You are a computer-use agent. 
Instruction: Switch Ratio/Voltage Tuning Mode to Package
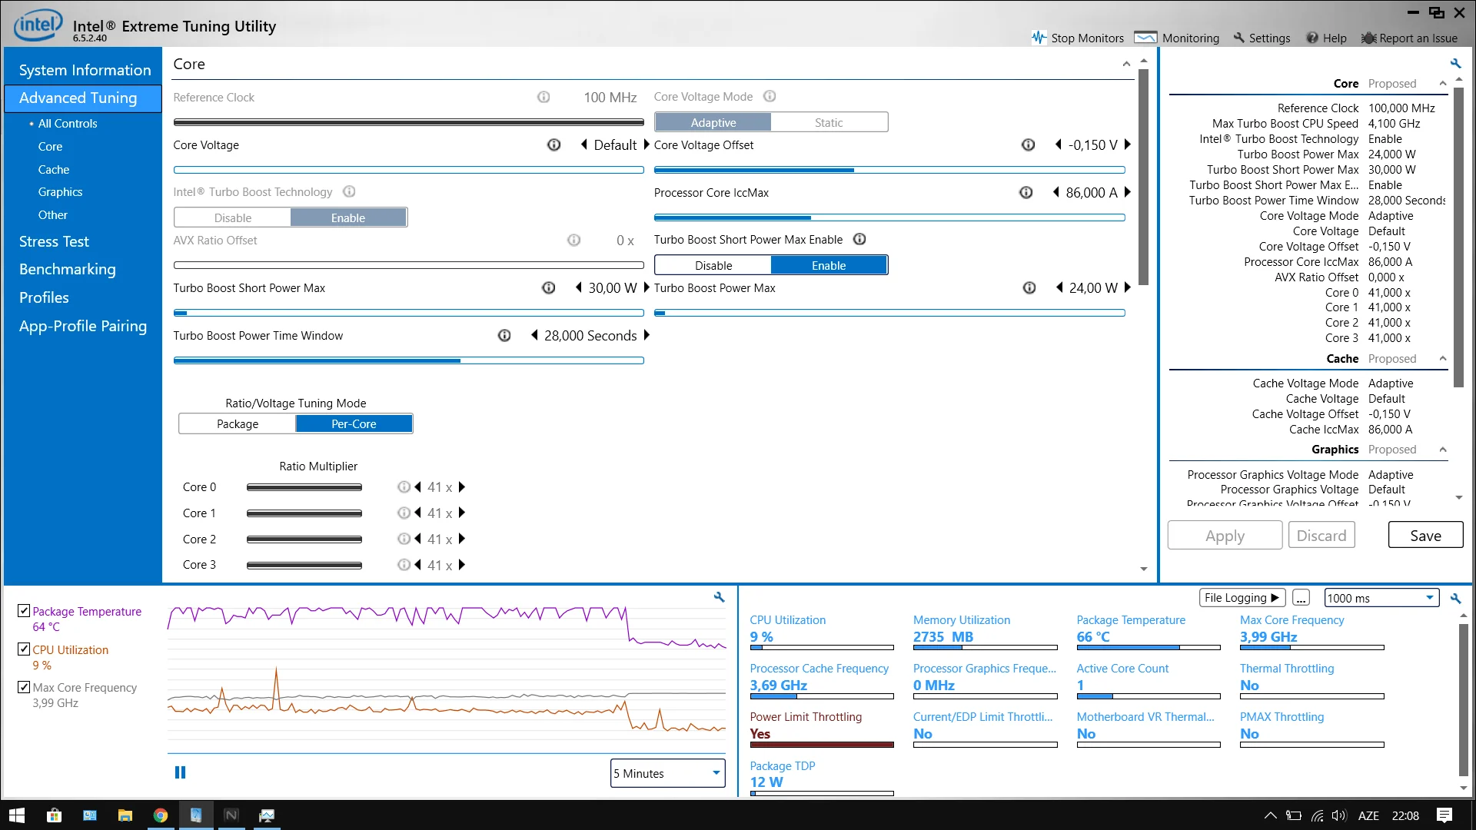pyautogui.click(x=237, y=424)
